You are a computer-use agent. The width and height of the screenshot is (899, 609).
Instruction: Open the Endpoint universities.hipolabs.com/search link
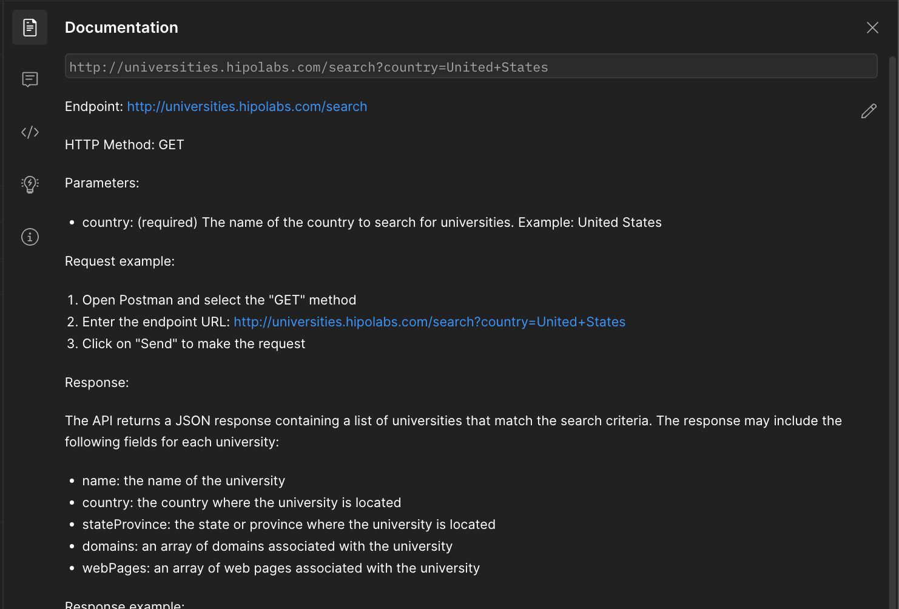point(247,107)
